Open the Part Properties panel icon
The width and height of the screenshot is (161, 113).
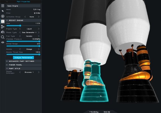click(x=3, y=21)
